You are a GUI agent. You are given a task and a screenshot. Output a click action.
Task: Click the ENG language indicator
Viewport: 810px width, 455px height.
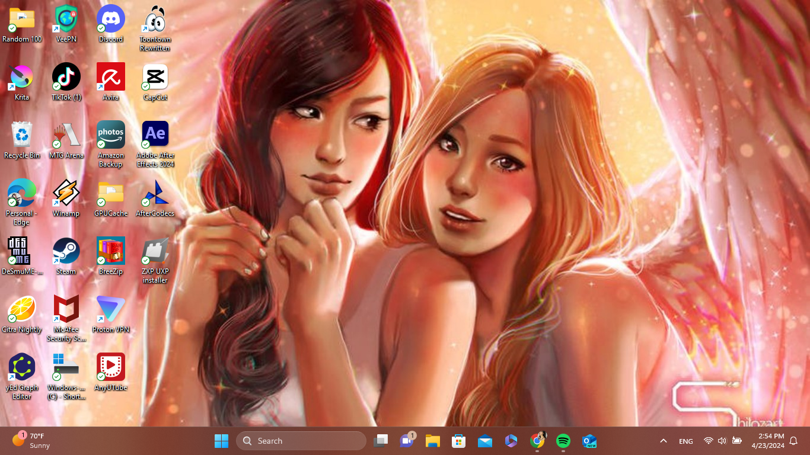(686, 441)
